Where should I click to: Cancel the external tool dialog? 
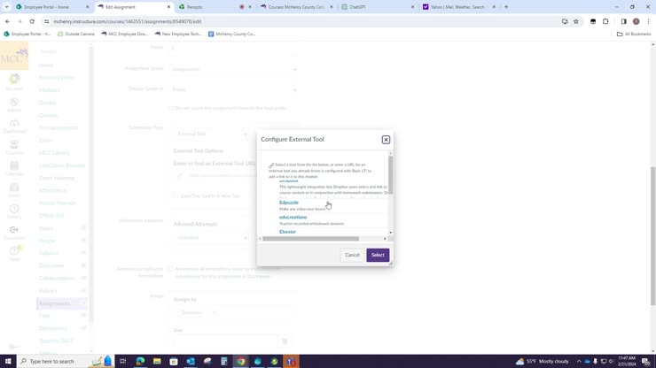(x=352, y=255)
